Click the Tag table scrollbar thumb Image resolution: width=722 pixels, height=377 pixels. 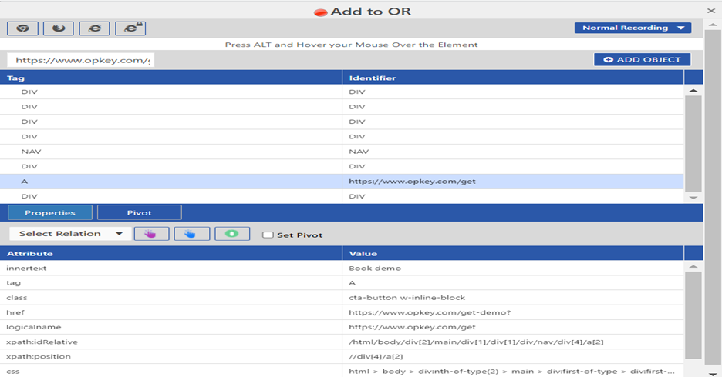tap(693, 144)
